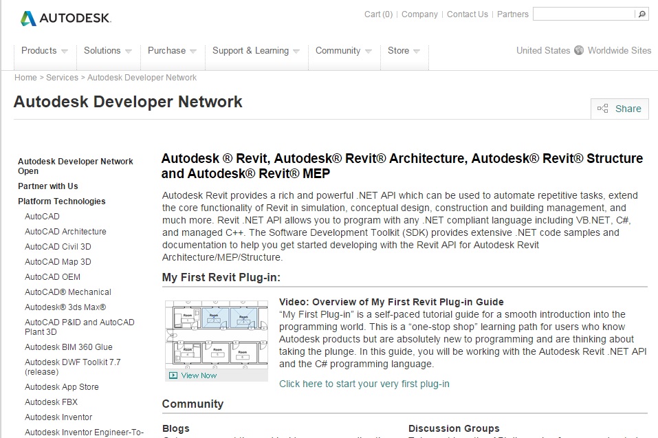Go to Home via breadcrumb
This screenshot has height=438, width=658.
click(25, 78)
